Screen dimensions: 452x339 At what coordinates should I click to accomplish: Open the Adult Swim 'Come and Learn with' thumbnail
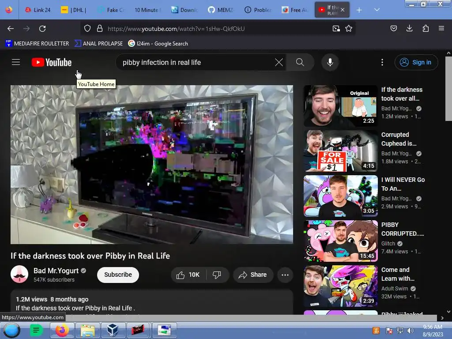coord(340,286)
